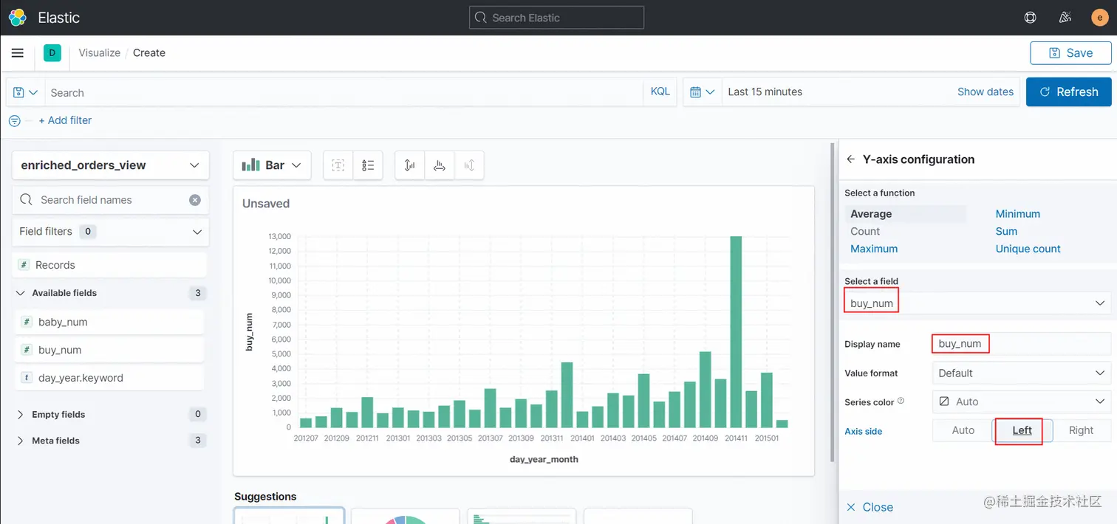This screenshot has height=524, width=1117.
Task: Focus the KQL query Search field
Action: click(344, 92)
